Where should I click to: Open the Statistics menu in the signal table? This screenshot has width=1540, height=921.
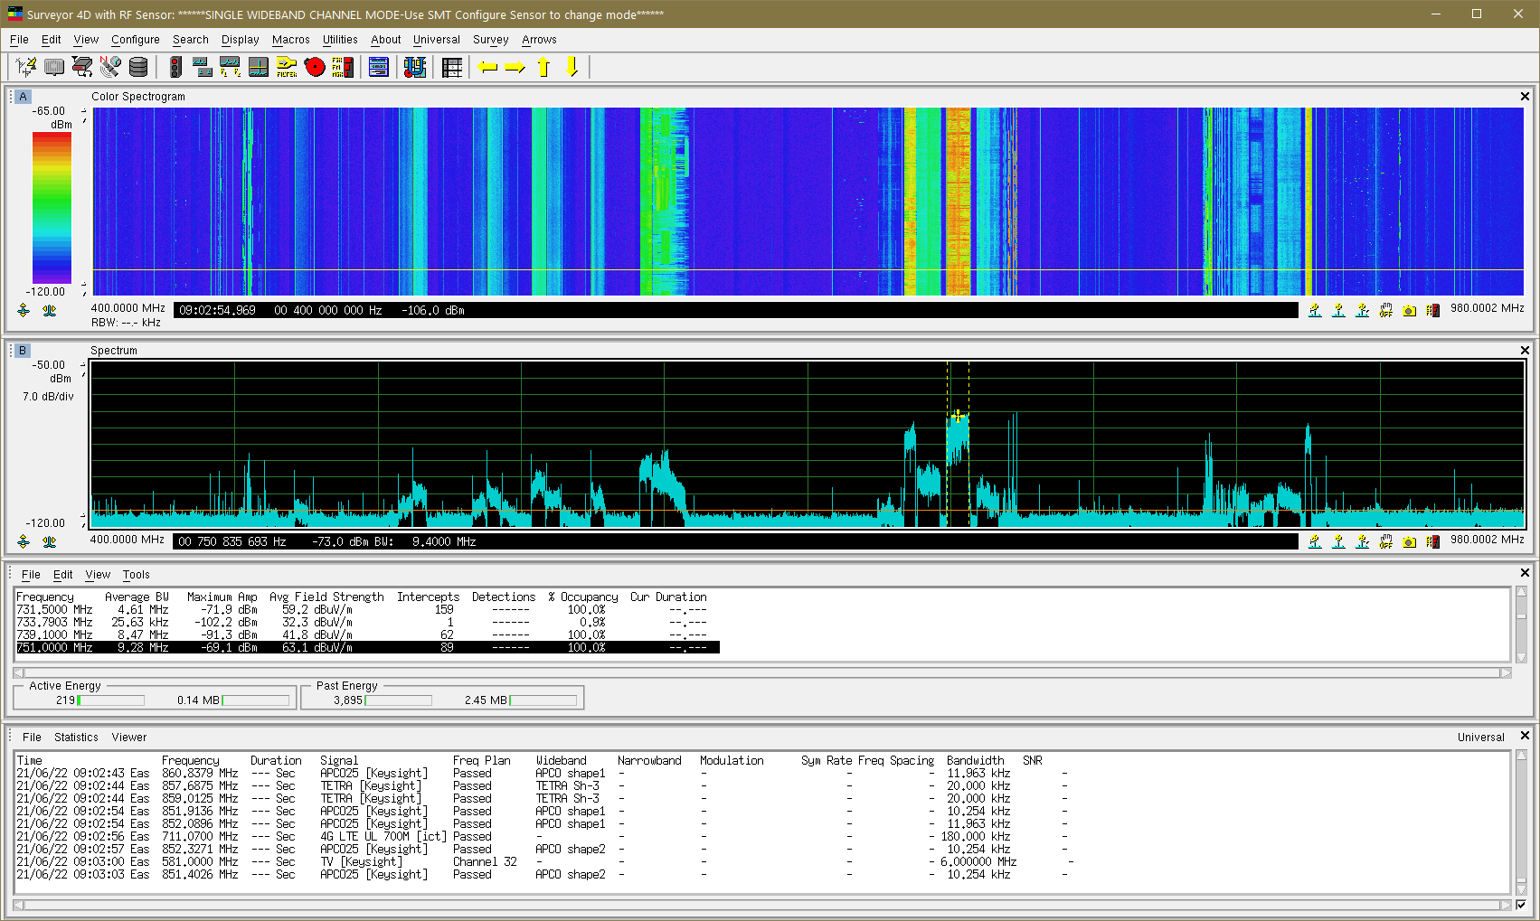pos(76,737)
